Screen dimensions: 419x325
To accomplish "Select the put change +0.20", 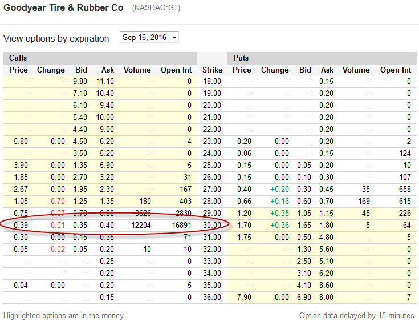I will [279, 189].
